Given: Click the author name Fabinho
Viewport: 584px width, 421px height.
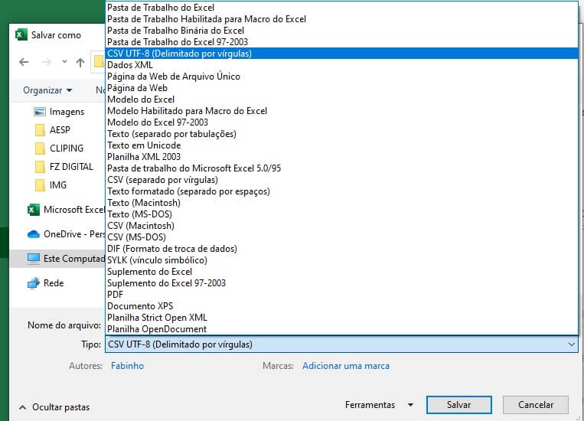Looking at the screenshot, I should tap(127, 366).
